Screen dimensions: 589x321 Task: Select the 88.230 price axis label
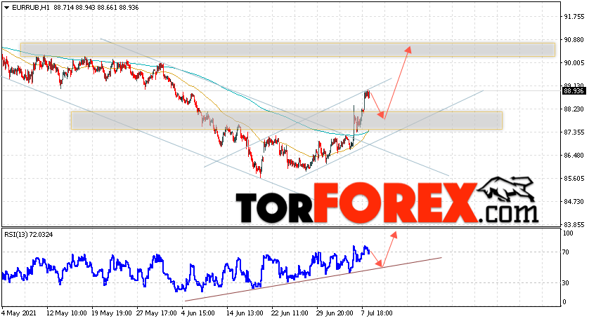(574, 109)
